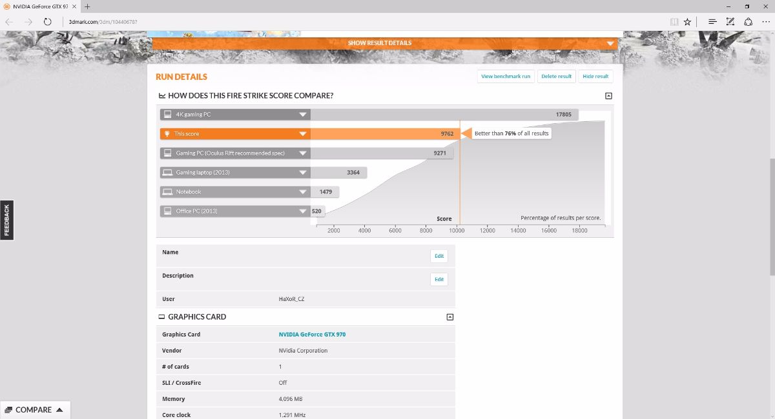
Task: Open the reading view book icon
Action: pos(674,22)
